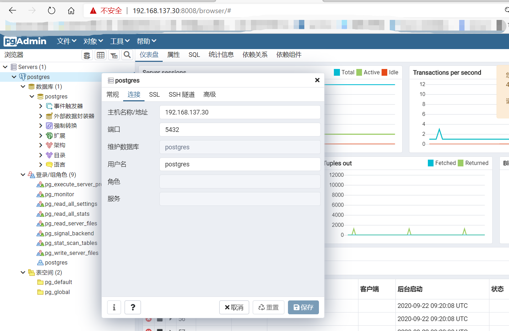The height and width of the screenshot is (331, 509).
Task: Click the browser address bar URL
Action: click(182, 11)
